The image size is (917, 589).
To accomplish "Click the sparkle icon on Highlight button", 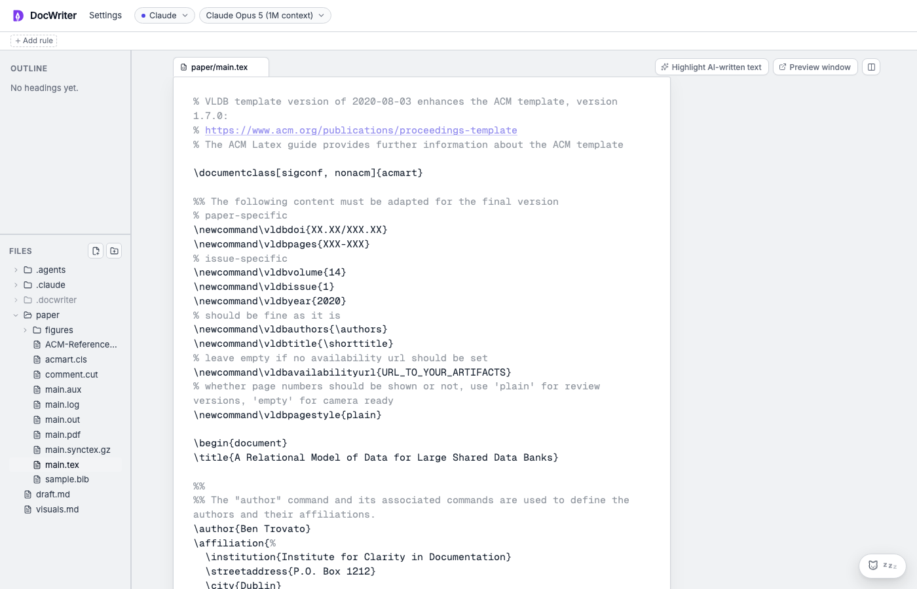I will tap(665, 67).
